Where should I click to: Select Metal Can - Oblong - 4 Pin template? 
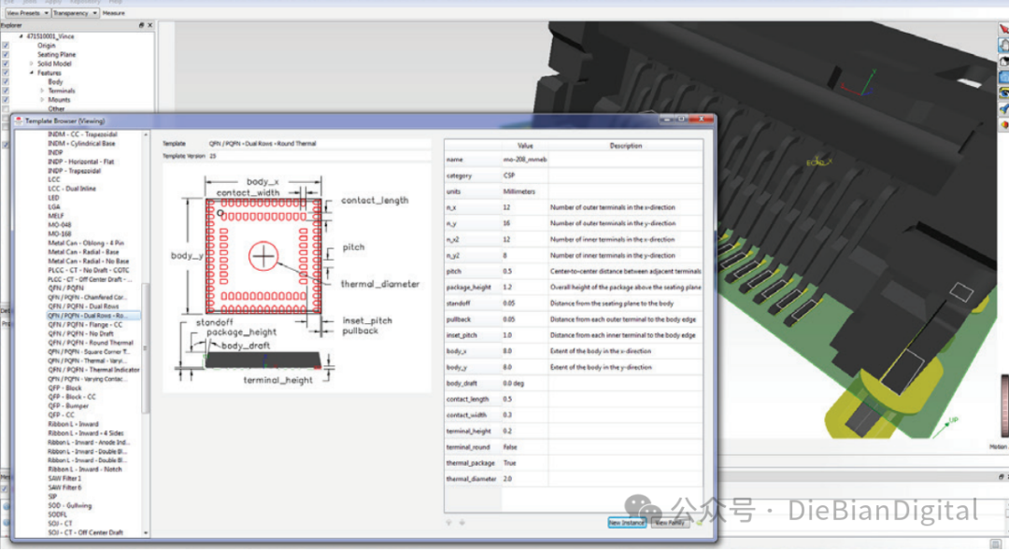click(x=86, y=243)
